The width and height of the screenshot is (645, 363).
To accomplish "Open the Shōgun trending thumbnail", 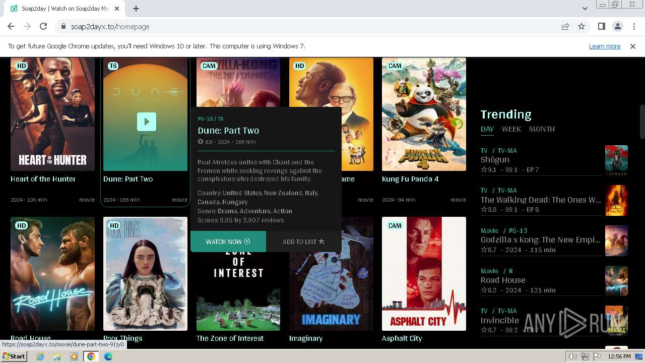I will click(x=616, y=160).
